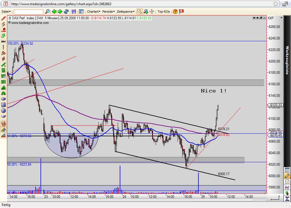Select the Abc text label tool
Screen dimensions: 291x208
[3, 41]
